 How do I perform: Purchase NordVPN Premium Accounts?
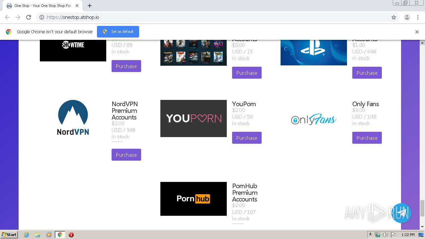pos(126,155)
